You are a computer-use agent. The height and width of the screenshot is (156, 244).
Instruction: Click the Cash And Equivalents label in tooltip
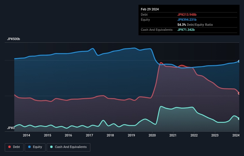tap(157, 30)
